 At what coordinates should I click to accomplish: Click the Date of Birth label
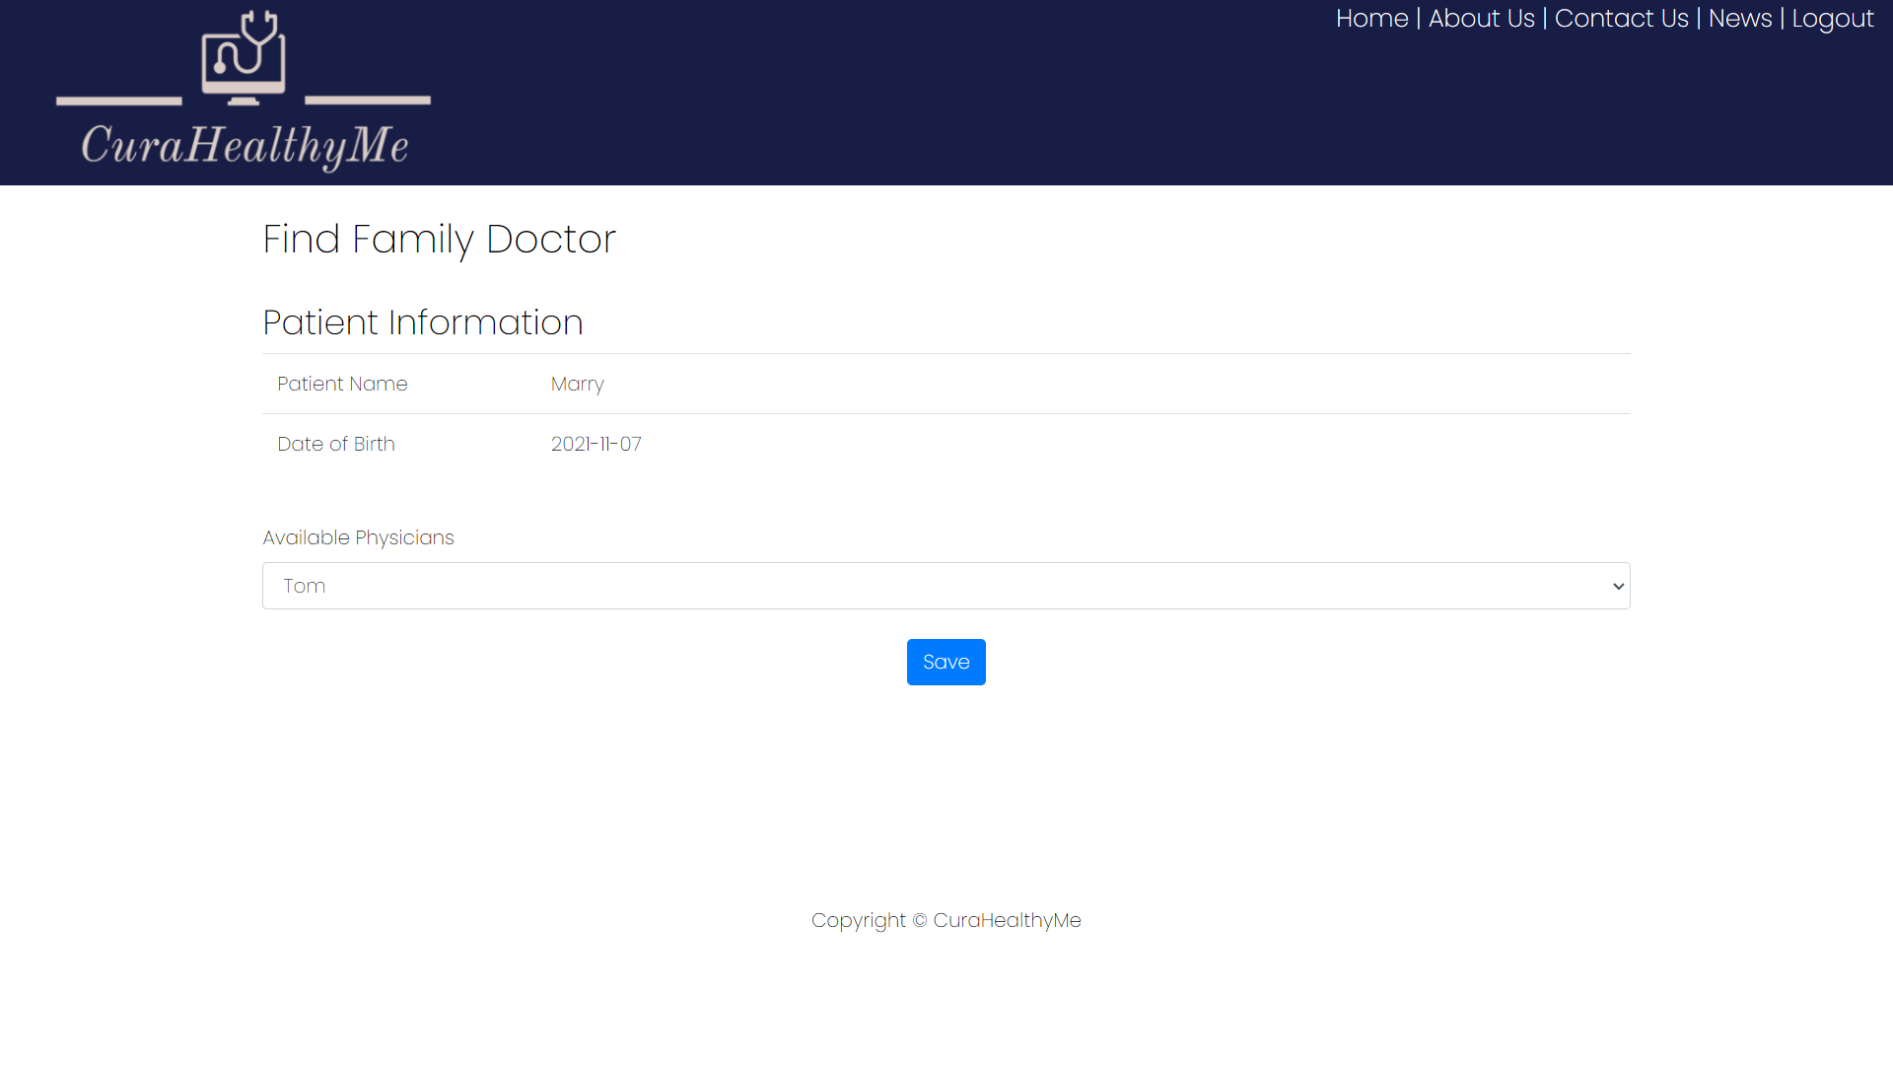click(336, 445)
